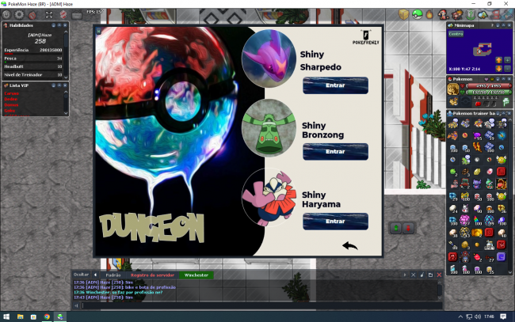Image resolution: width=515 pixels, height=322 pixels.
Task: Open the settings gear icon
Action: pos(19,15)
